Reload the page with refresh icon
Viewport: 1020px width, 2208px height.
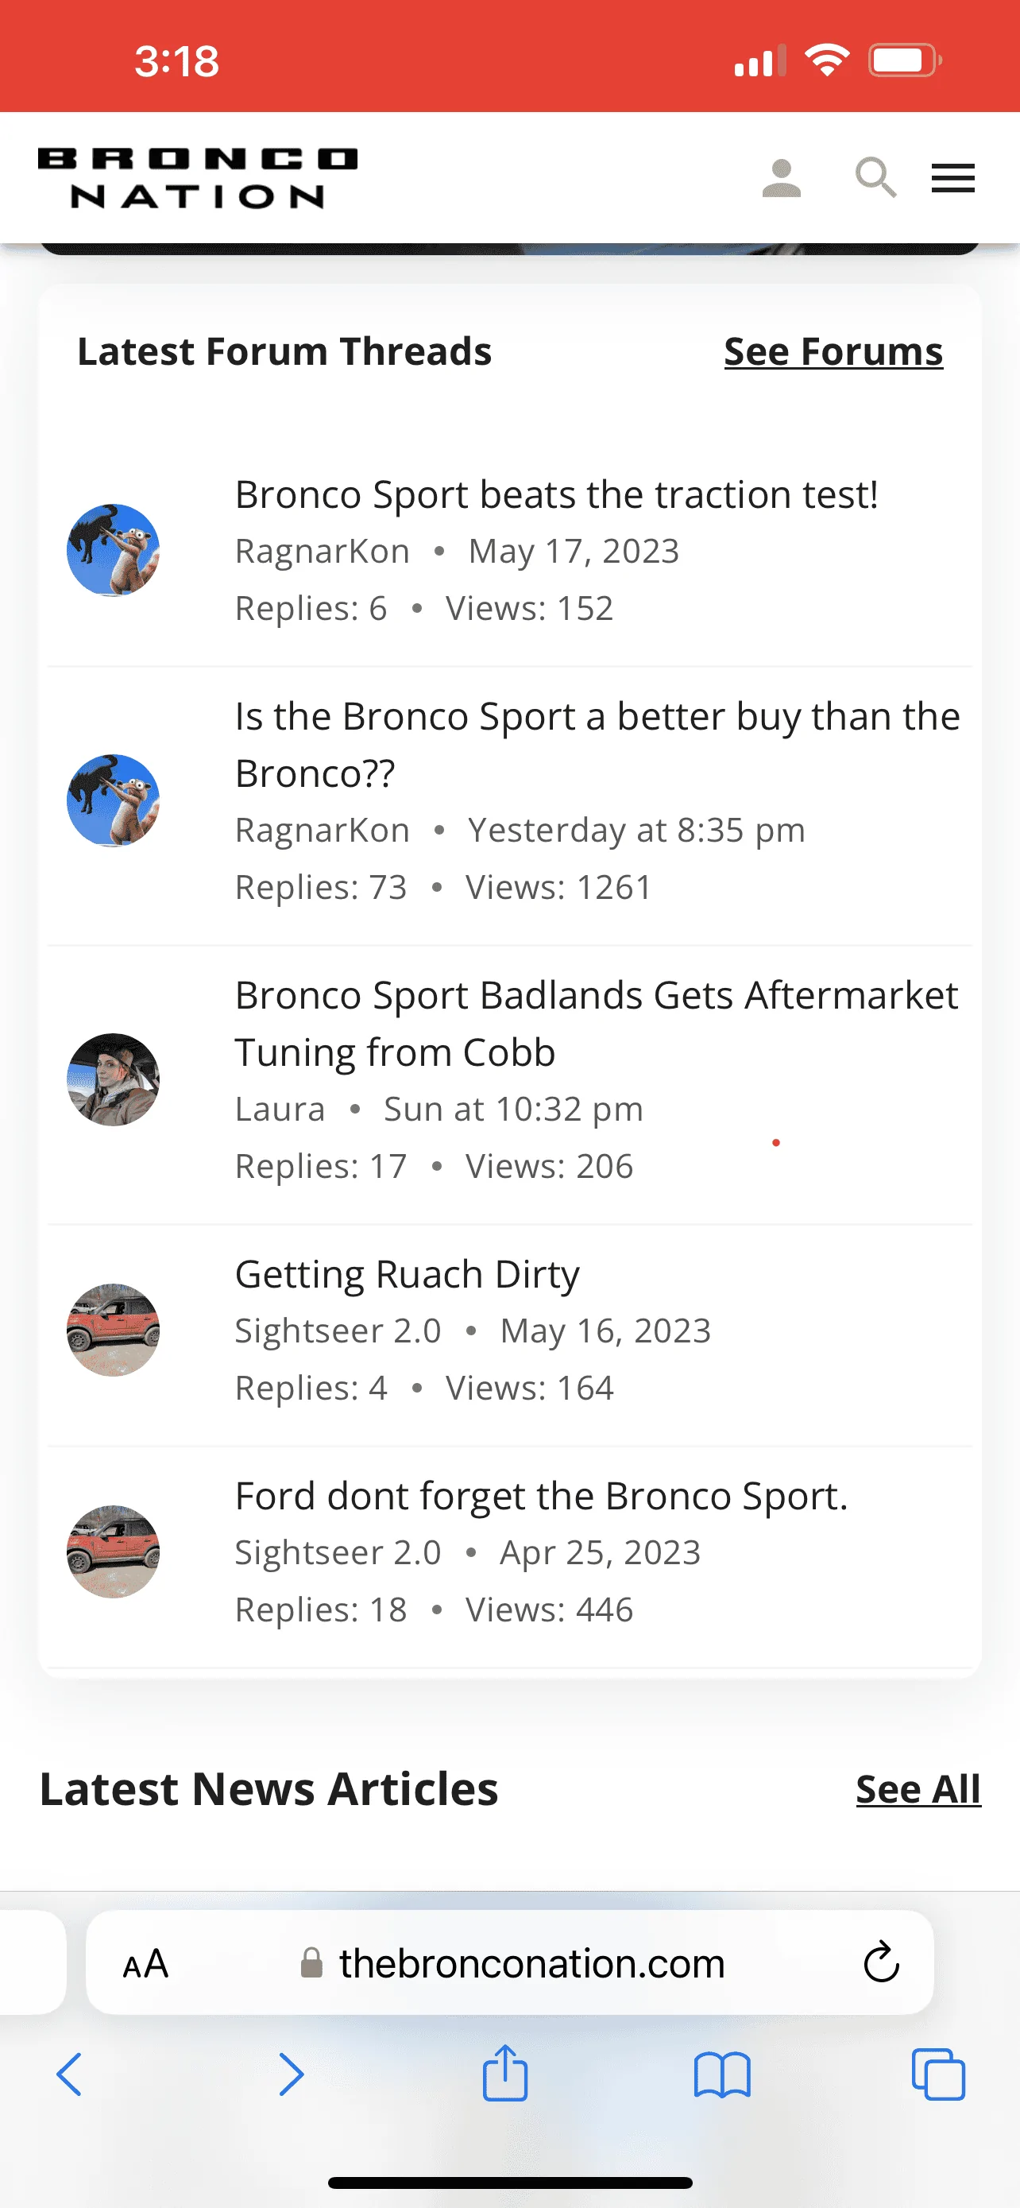(880, 1963)
